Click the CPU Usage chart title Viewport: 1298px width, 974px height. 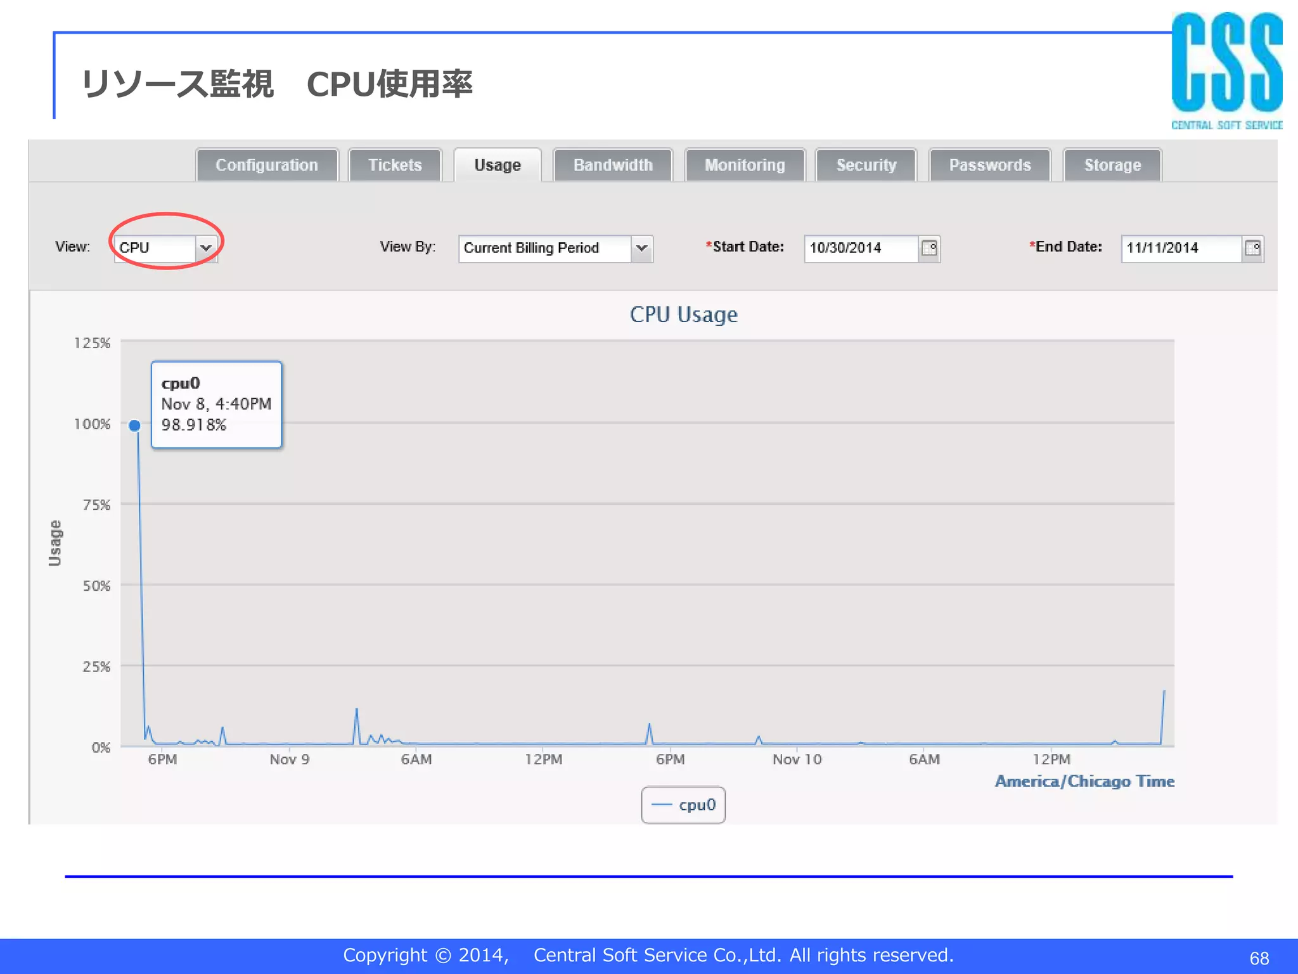pyautogui.click(x=683, y=315)
